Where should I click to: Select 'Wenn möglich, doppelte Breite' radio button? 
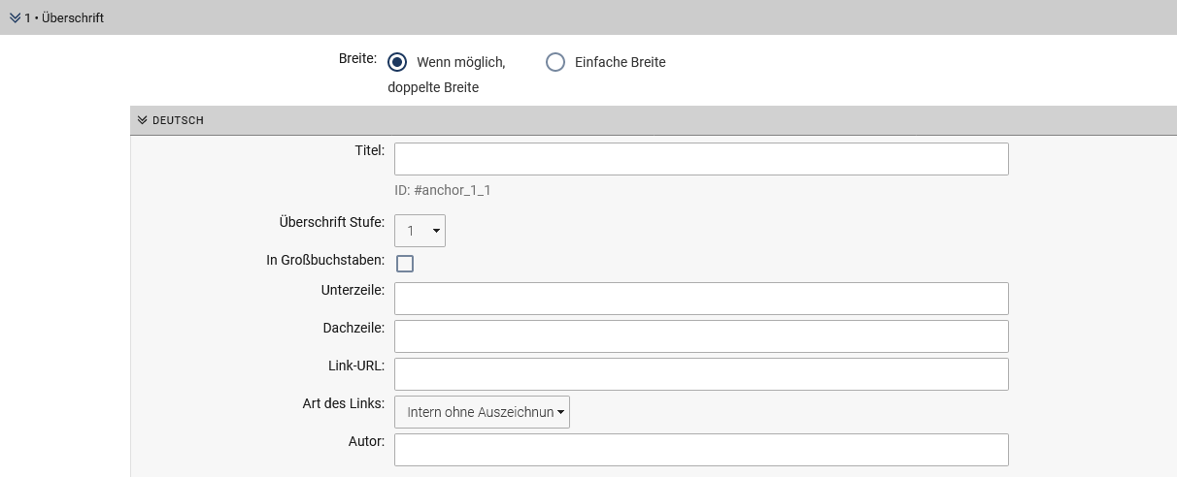click(396, 62)
